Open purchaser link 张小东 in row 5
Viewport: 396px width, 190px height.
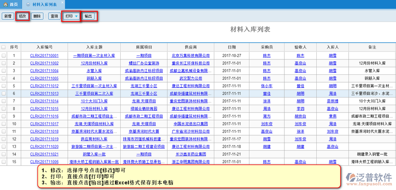click(267, 86)
